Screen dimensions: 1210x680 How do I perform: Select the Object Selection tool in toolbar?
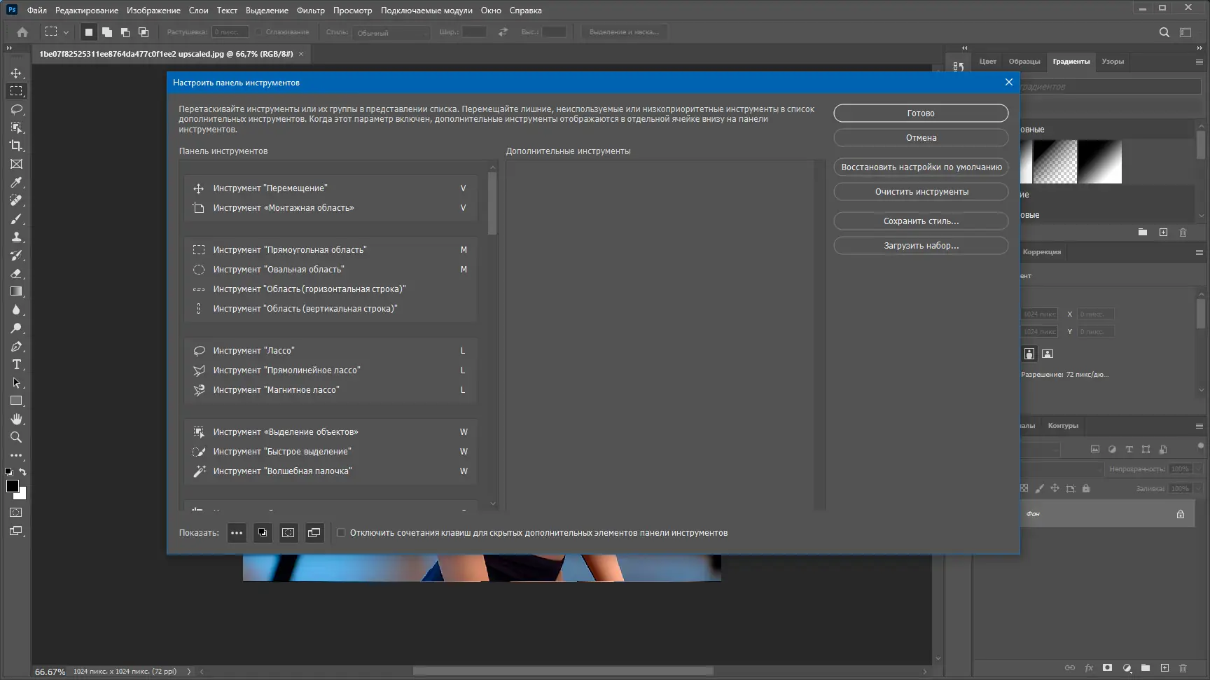click(16, 127)
